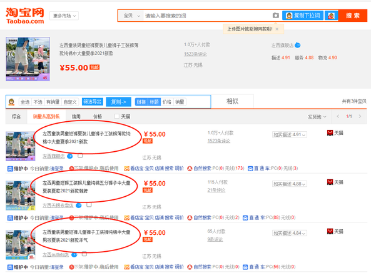Click Tmall icon on 65人付款 listing
Screen dimensions: 371x278
point(330,231)
